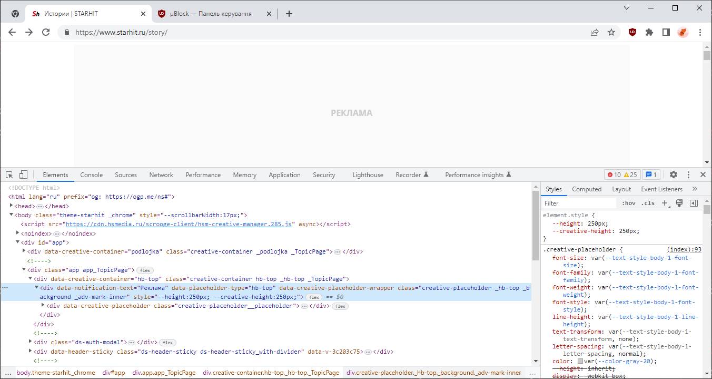Open the DevTools settings gear
Screen dimensions: 712x379
[673, 174]
